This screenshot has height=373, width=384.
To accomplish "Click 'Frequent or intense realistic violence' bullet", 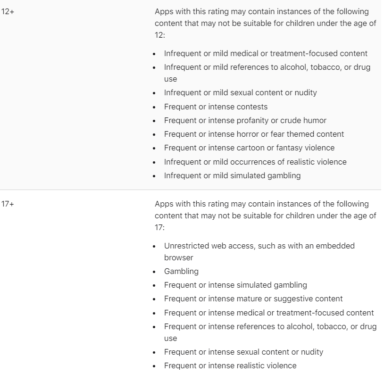I will click(x=230, y=366).
